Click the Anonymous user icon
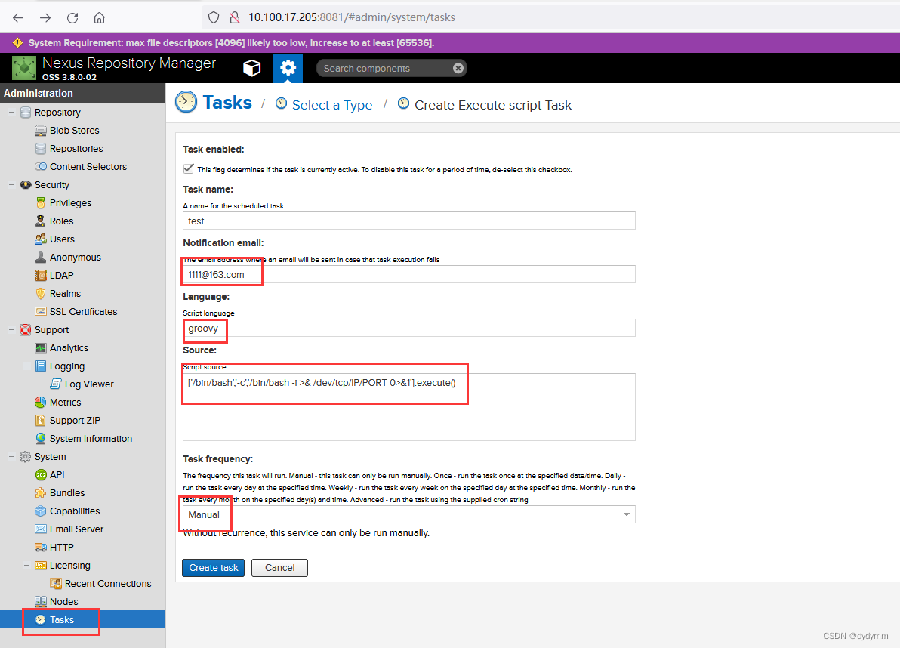The height and width of the screenshot is (648, 900). 41,257
